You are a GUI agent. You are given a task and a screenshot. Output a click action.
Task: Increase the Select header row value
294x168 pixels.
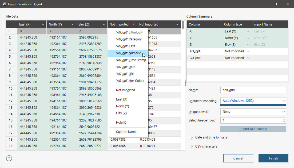(x=284, y=119)
